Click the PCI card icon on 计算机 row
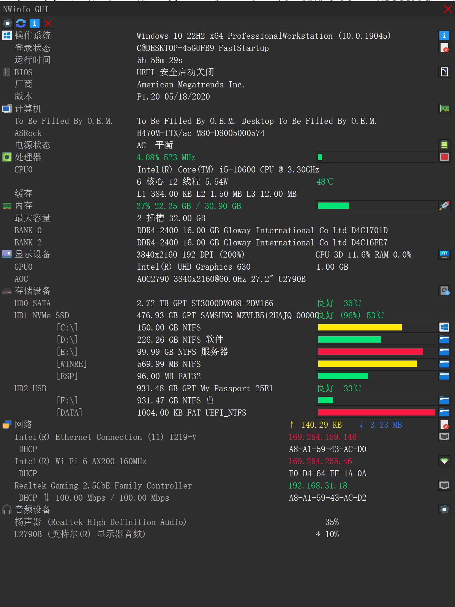 click(x=444, y=109)
